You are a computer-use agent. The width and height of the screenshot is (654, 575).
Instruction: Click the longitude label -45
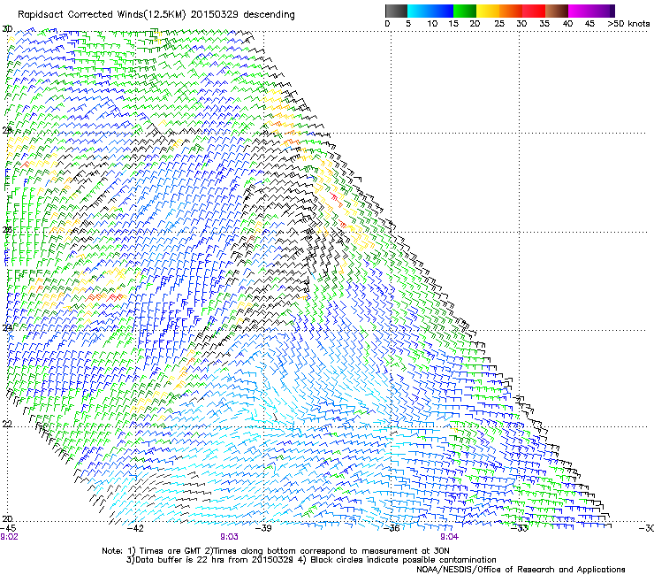click(8, 528)
